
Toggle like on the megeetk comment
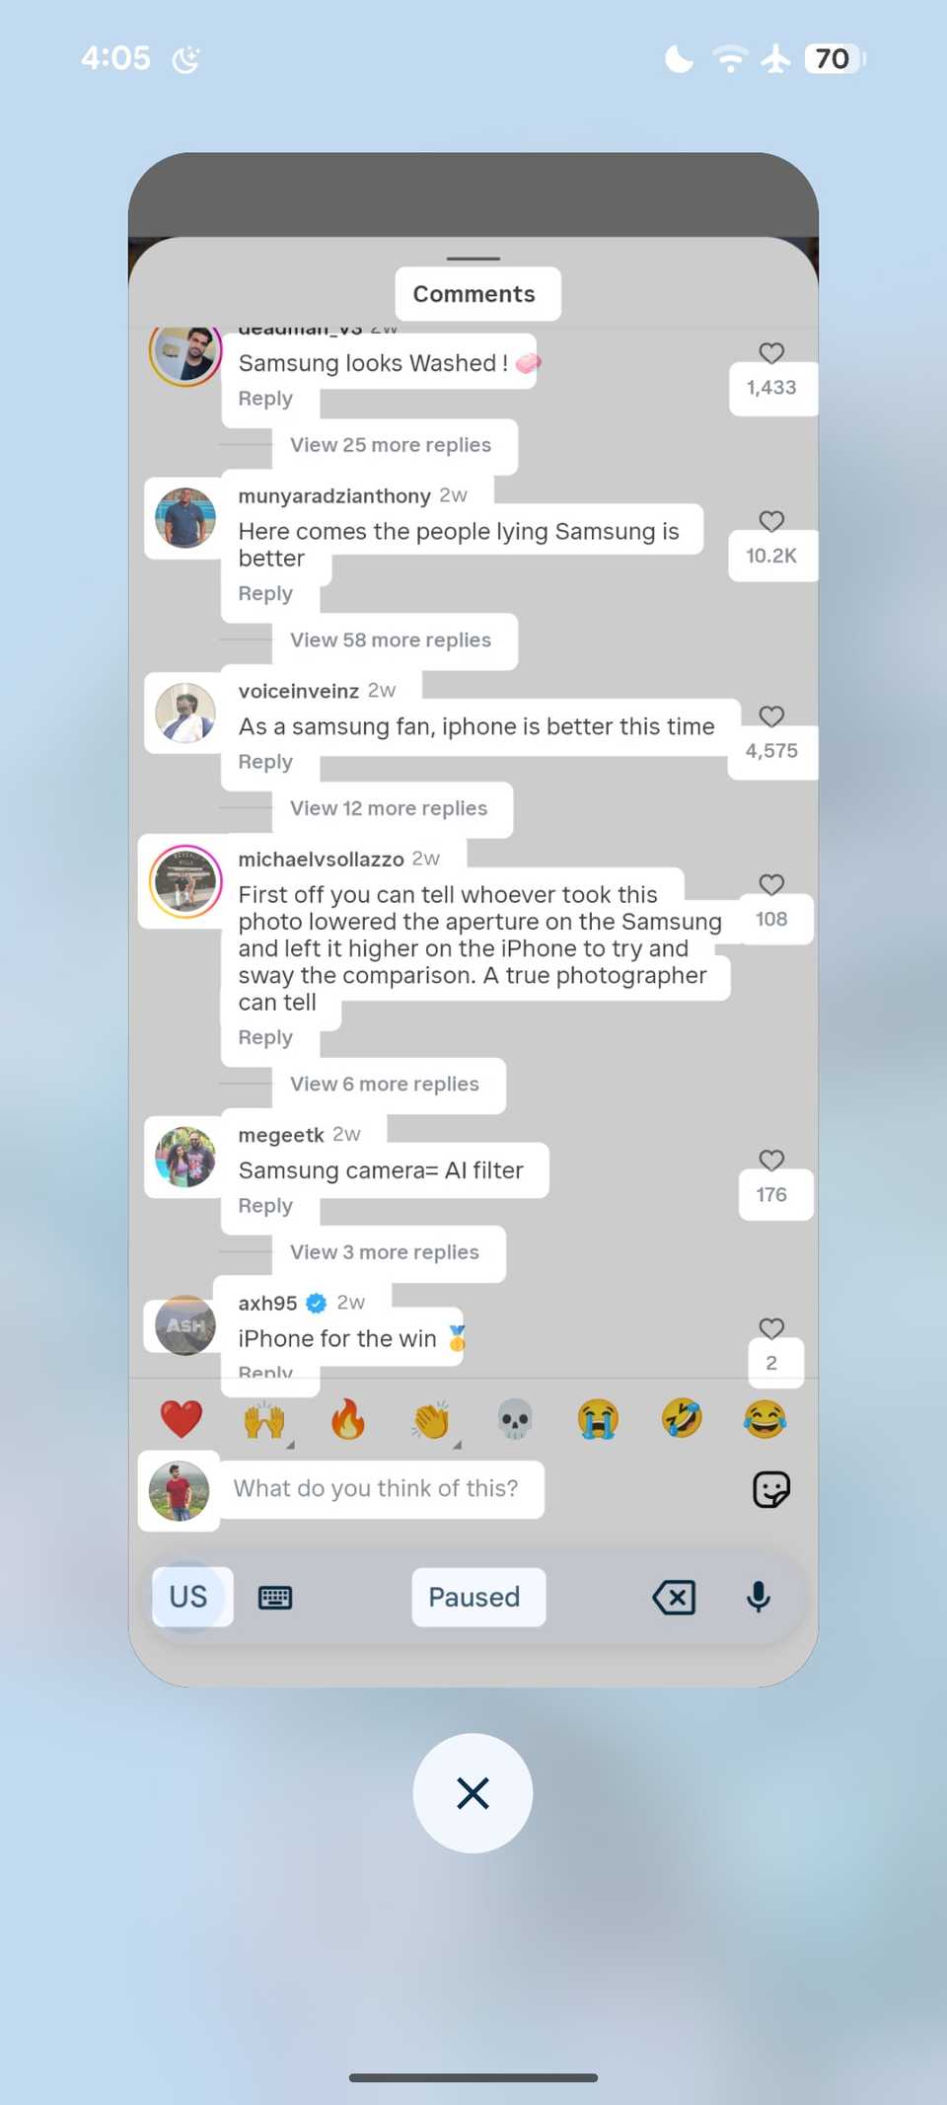pos(771,1160)
